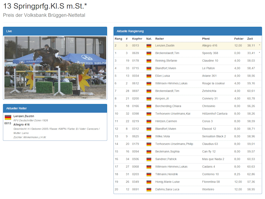Click the Pferd column header
265x199 pixels.
pyautogui.click(x=206, y=39)
